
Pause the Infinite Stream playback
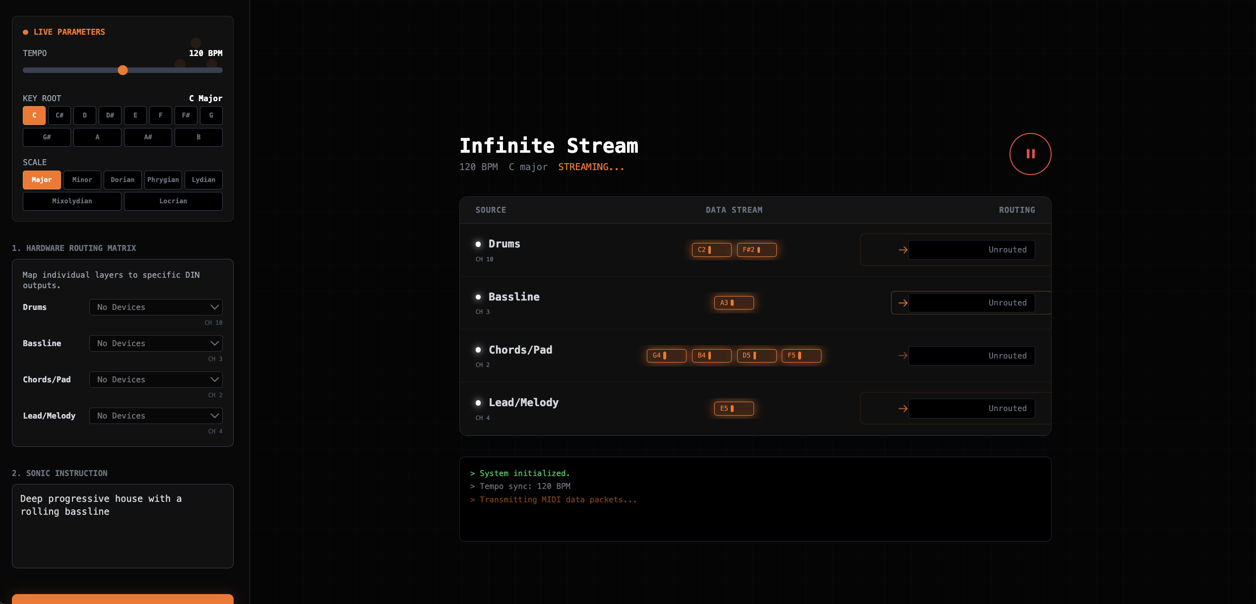tap(1030, 154)
